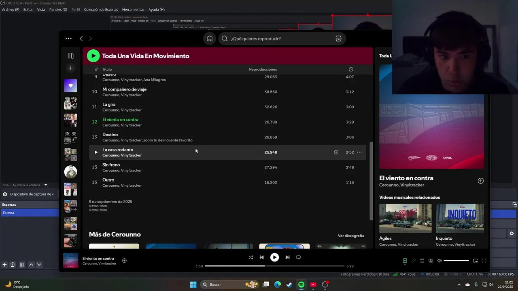Enter Spotify full screen mode
Image resolution: width=518 pixels, height=291 pixels.
(484, 261)
